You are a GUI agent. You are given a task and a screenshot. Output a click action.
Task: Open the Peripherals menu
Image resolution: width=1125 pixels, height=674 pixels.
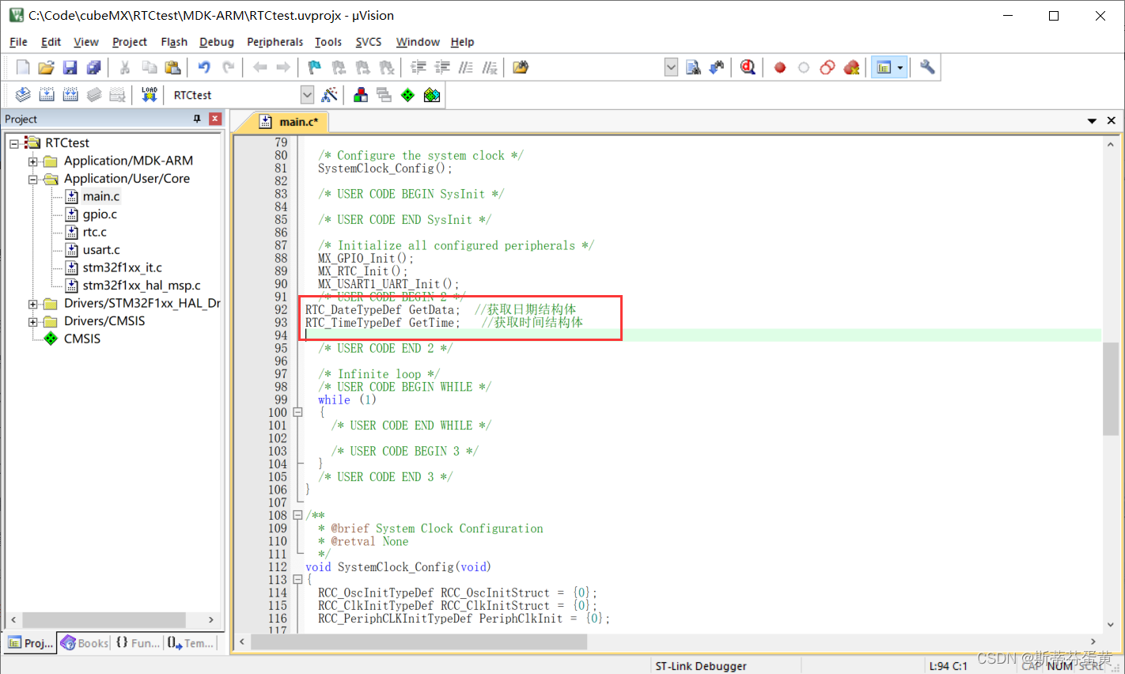[275, 42]
